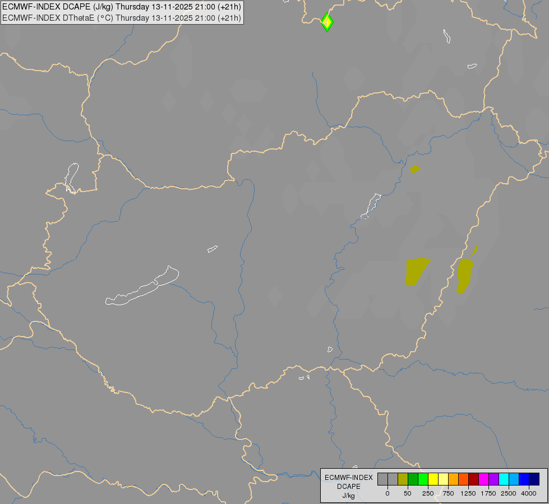The height and width of the screenshot is (504, 549).
Task: Select the dark green legend swatch
Action: 413,479
